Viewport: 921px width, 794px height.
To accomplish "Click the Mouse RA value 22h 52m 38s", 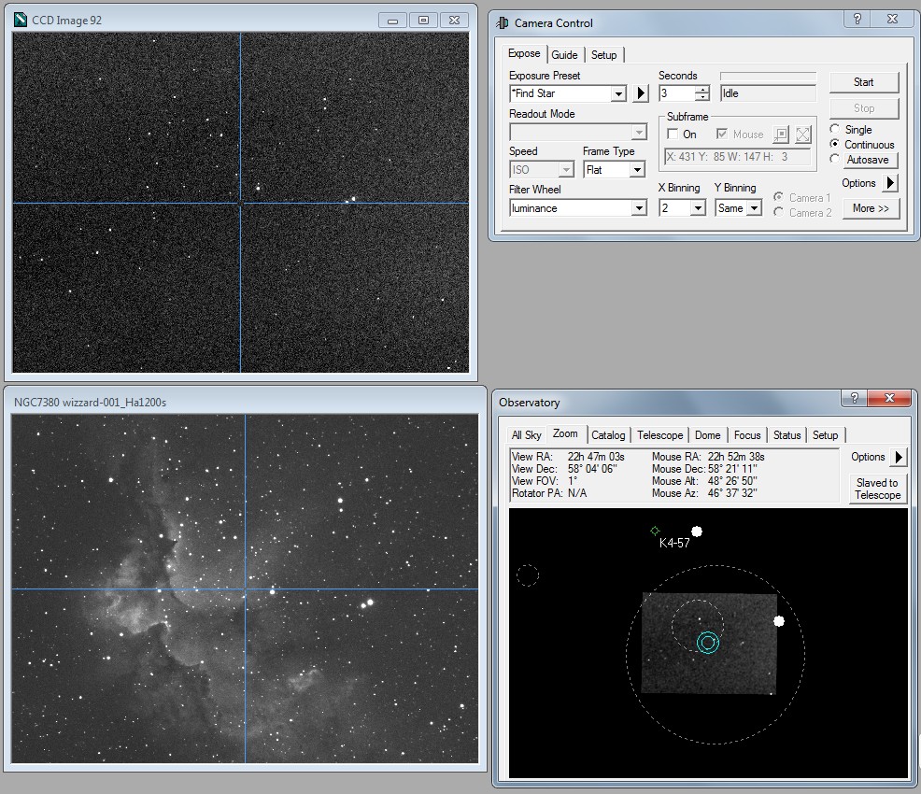I will coord(736,456).
